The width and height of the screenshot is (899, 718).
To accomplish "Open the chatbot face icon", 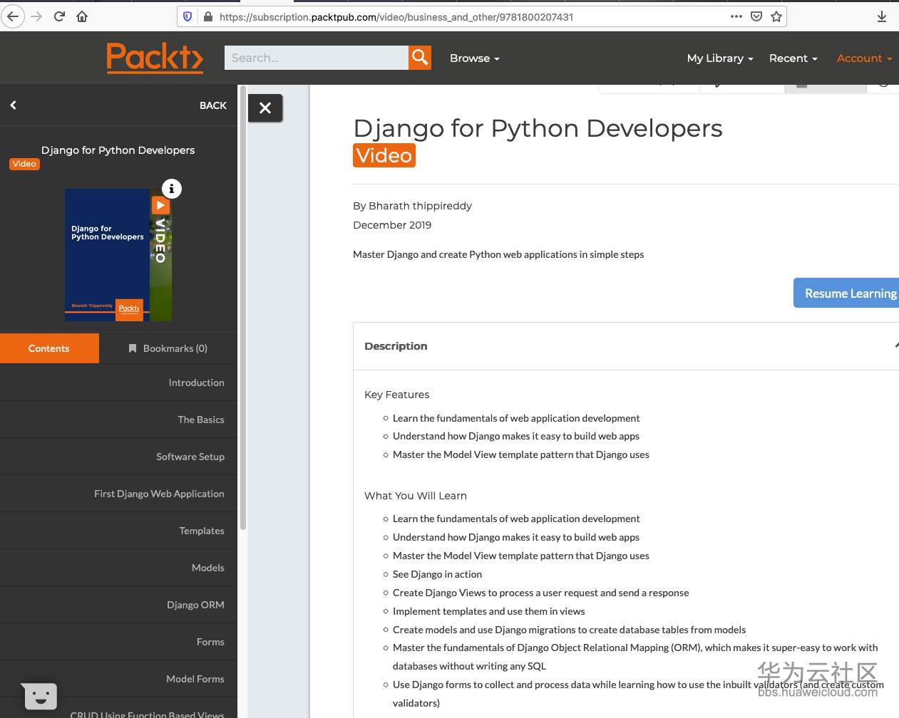I will [x=40, y=696].
